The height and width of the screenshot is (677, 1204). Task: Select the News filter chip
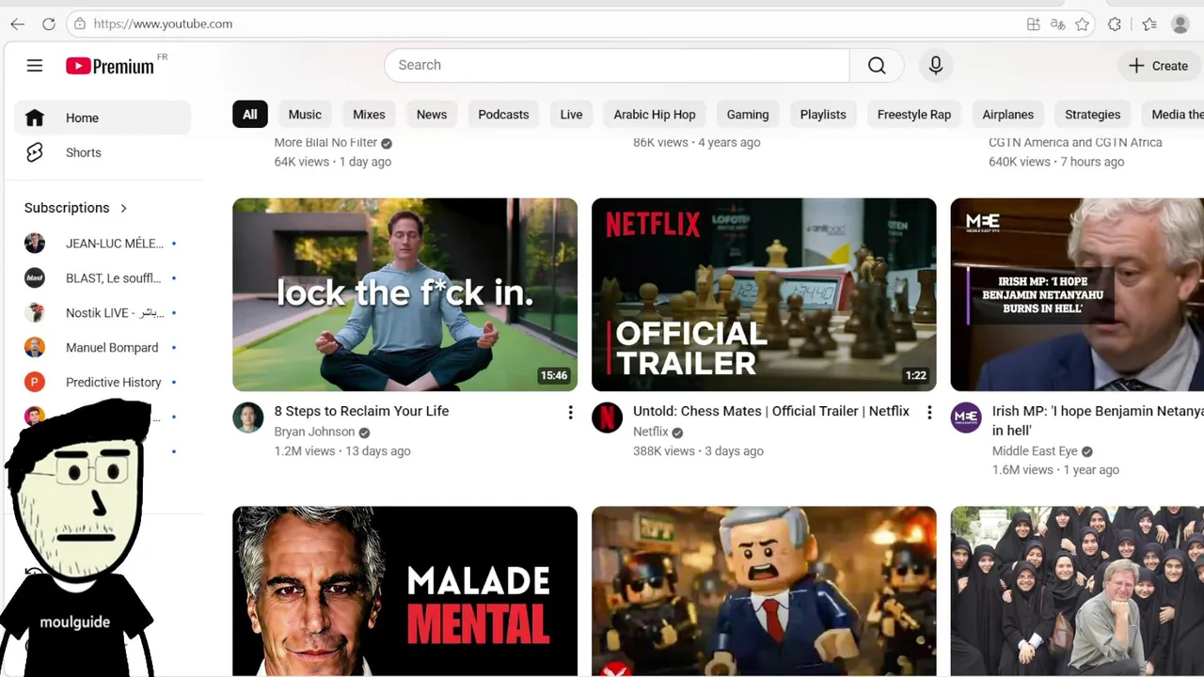[432, 115]
